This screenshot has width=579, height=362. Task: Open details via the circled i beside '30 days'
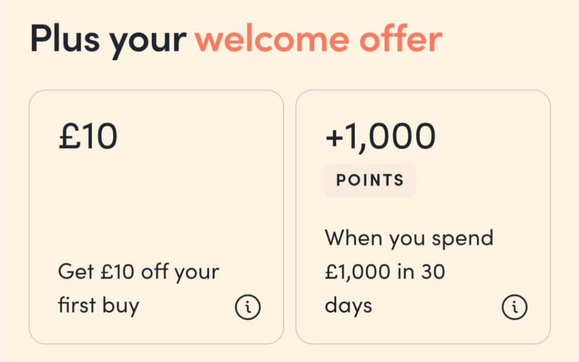514,308
